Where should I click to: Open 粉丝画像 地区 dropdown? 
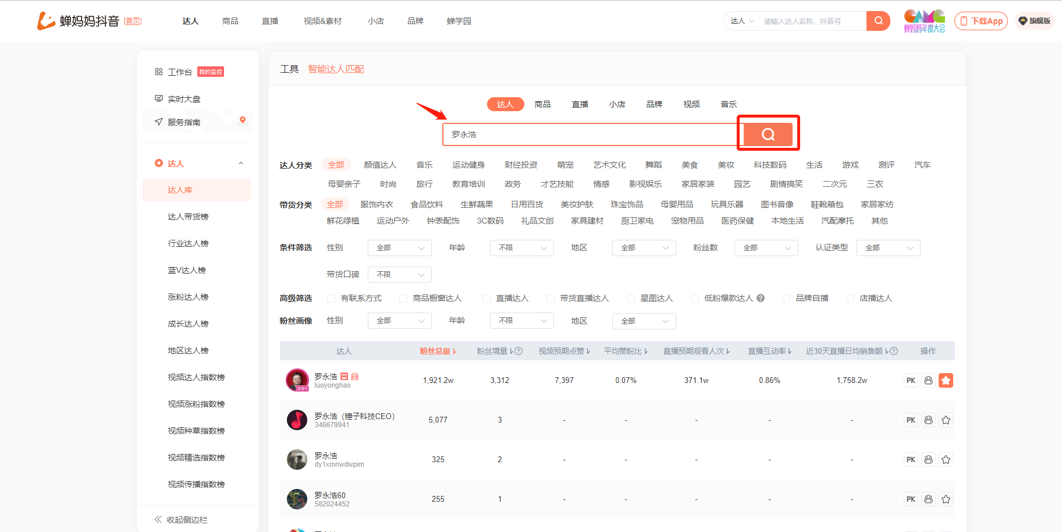(x=644, y=321)
